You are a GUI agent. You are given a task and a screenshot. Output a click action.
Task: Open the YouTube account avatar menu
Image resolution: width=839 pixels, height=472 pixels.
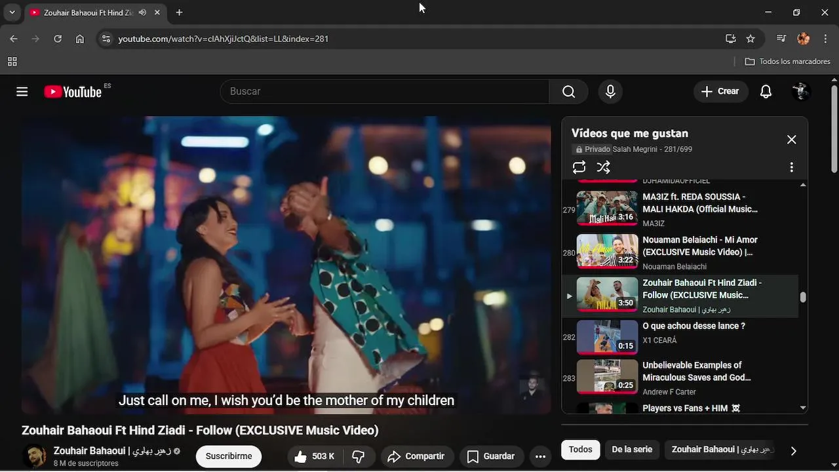[x=801, y=92]
